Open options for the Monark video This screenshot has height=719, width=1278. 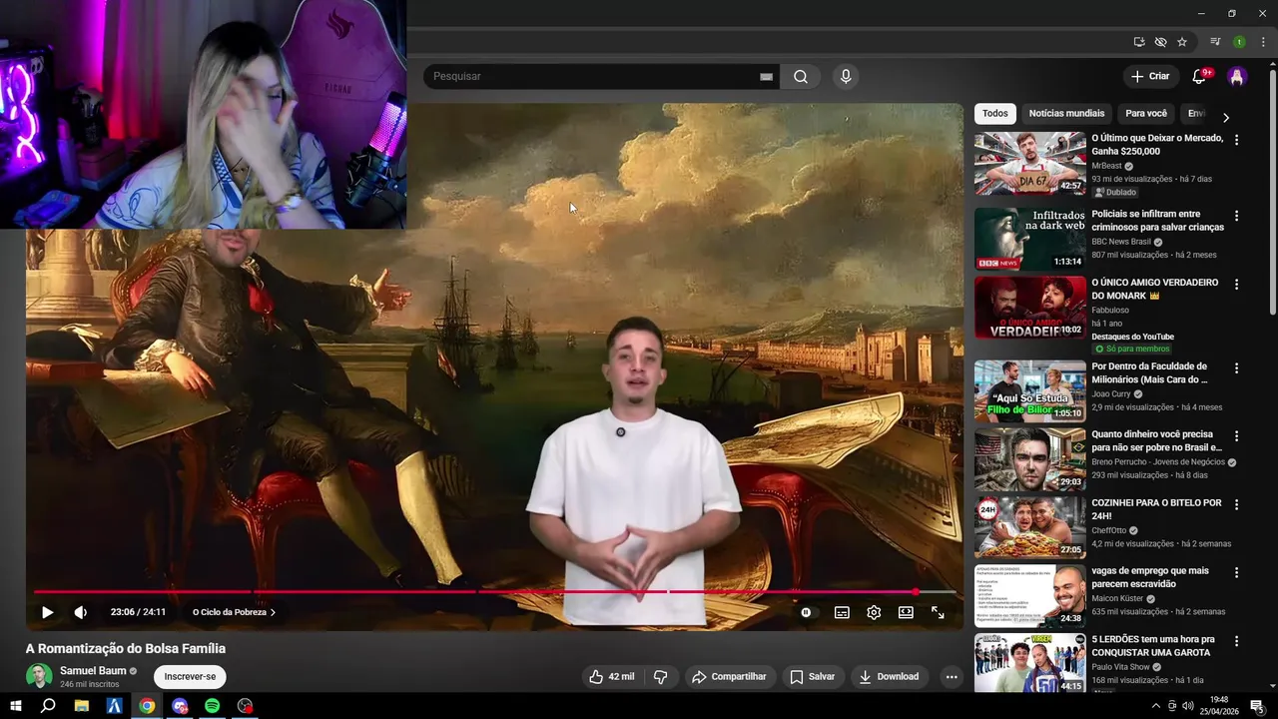click(1237, 285)
